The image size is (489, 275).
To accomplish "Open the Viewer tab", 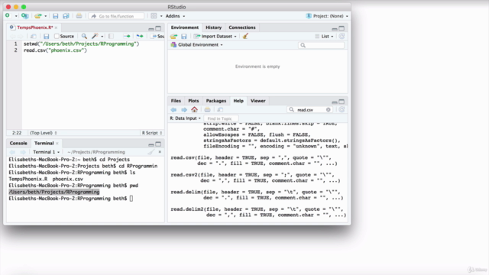I will [258, 101].
